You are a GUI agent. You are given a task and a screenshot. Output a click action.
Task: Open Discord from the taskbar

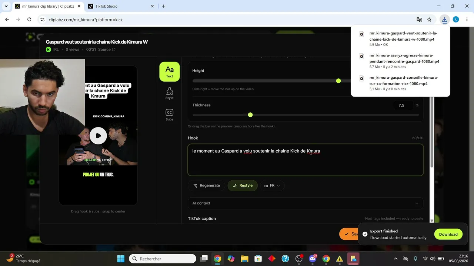(x=313, y=259)
